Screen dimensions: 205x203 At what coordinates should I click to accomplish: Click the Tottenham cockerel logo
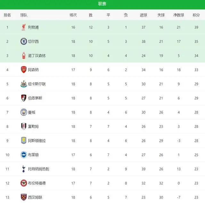(x=24, y=169)
